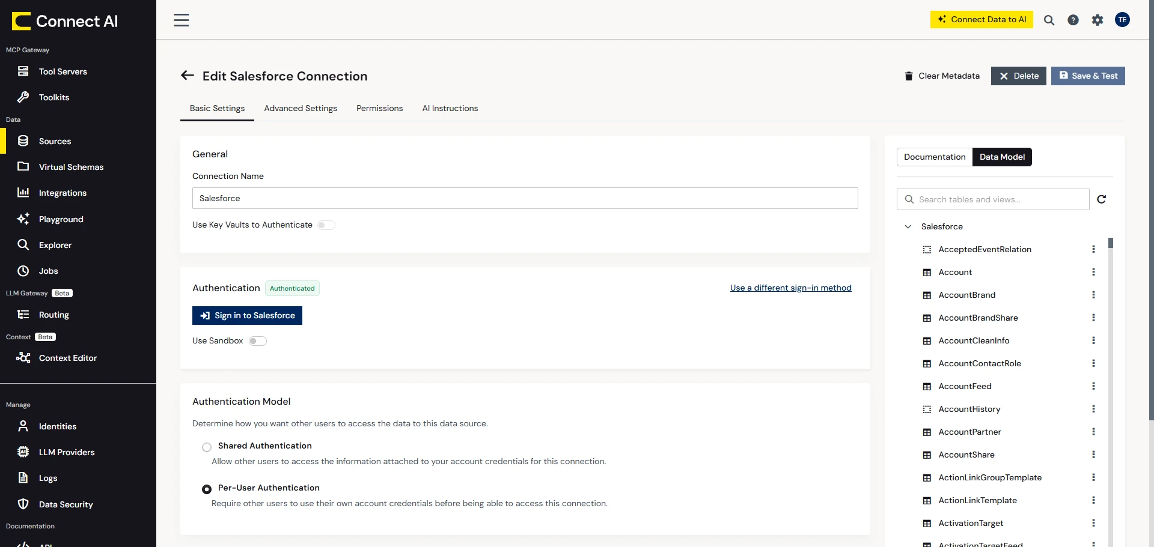Refresh the data model list
1154x547 pixels.
[1101, 199]
